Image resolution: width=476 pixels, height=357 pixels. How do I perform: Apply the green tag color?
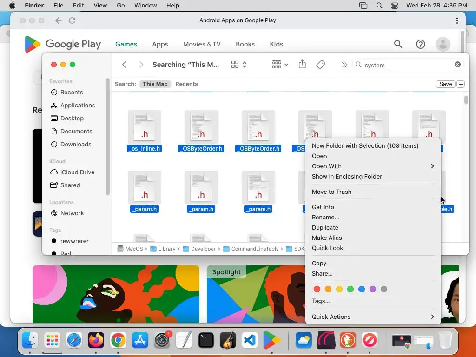(350, 289)
